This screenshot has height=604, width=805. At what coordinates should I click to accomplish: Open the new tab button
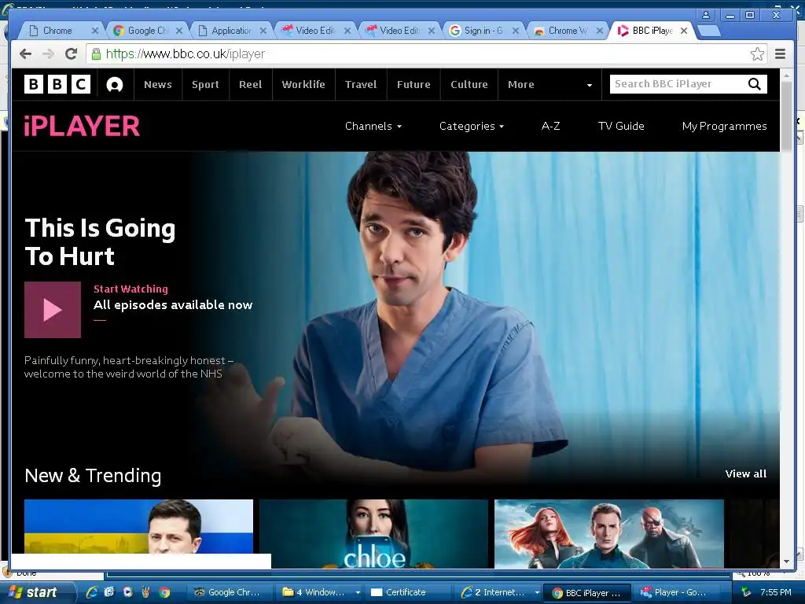coord(709,31)
